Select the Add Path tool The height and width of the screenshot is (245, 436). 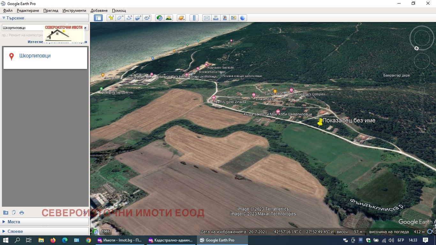click(129, 18)
